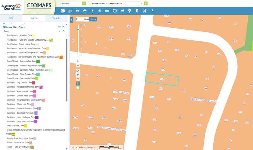Open the layers stack icon in toolbar

(70, 11)
